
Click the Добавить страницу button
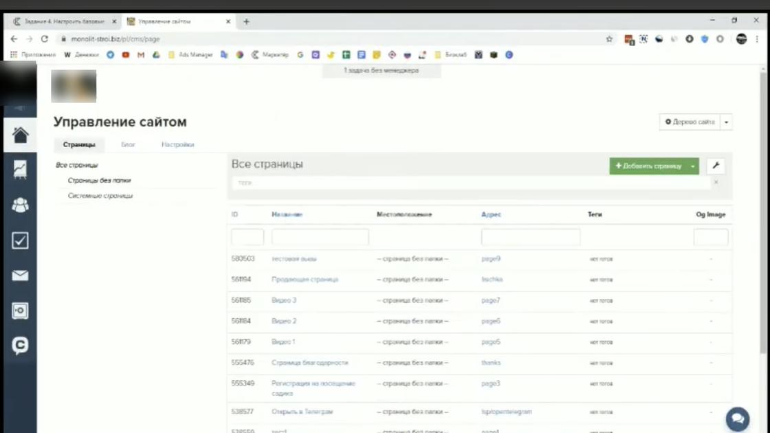648,166
